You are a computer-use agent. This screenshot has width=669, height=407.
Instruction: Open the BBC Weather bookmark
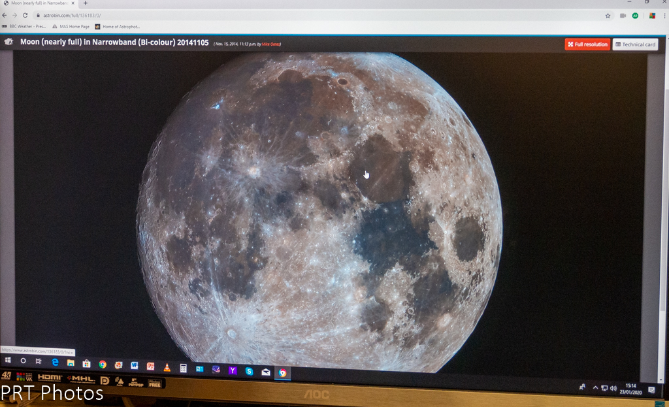tap(24, 27)
